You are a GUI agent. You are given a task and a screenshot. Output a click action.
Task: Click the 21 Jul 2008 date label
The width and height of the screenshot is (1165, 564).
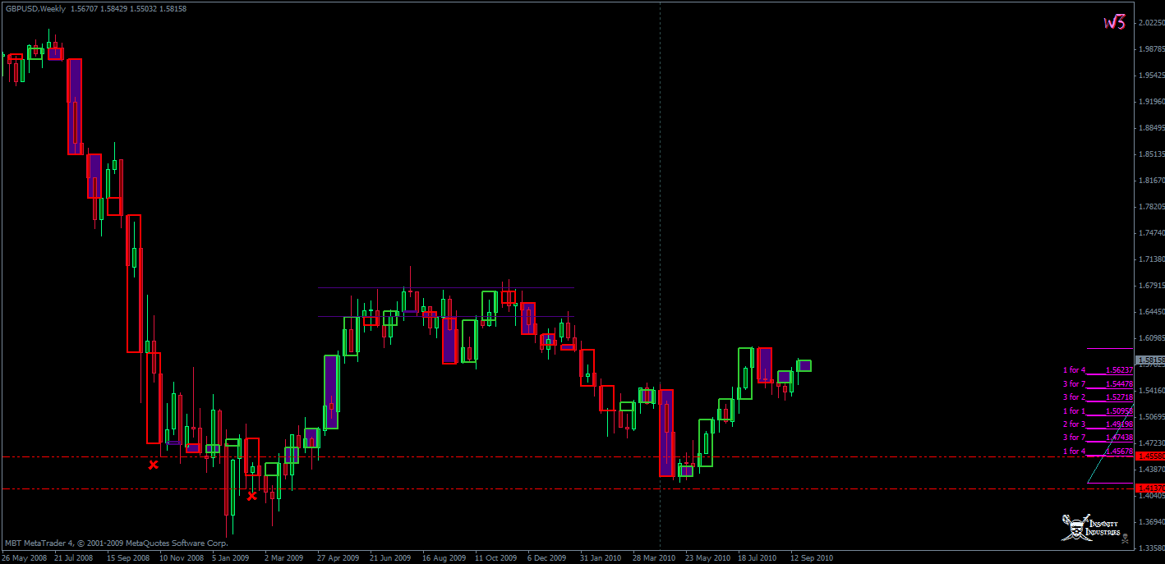point(74,557)
